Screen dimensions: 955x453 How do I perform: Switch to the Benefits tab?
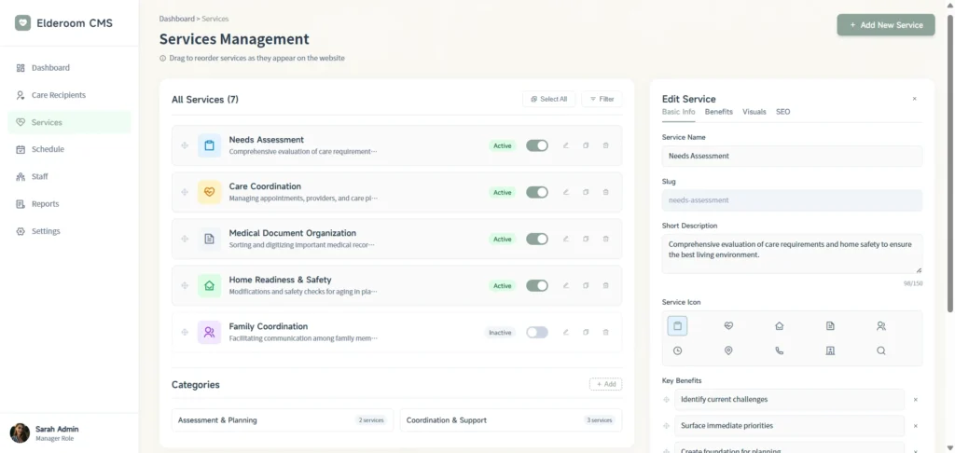(718, 112)
